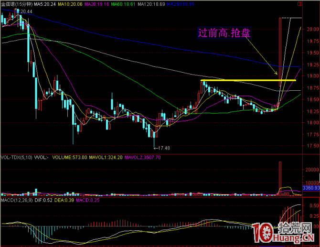Screen dimensions: 320x247
Task: Click the tallest red bar in the volume panel
Action: click(280, 179)
